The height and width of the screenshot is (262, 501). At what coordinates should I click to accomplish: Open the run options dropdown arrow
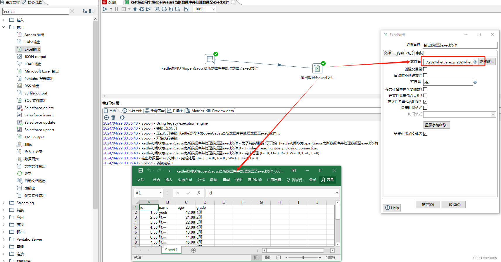coord(111,9)
